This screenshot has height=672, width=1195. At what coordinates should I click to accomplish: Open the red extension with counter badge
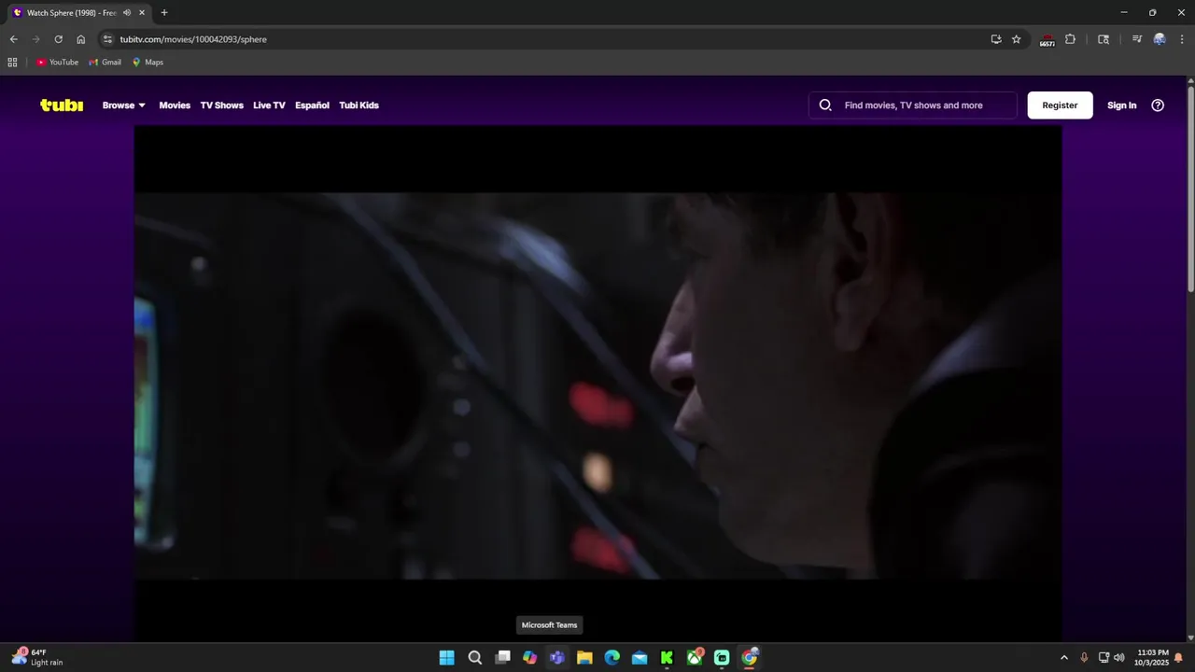point(1047,39)
